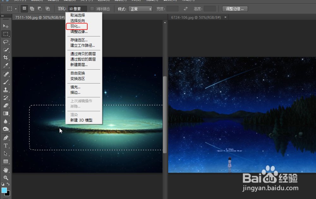Click the left document vertical scrollbar thumb
This screenshot has height=199, width=316.
pyautogui.click(x=165, y=115)
